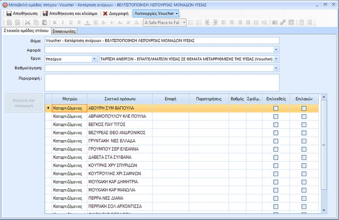
Task: Open the Λειτουργίες Voucher dropdown
Action: [155, 13]
